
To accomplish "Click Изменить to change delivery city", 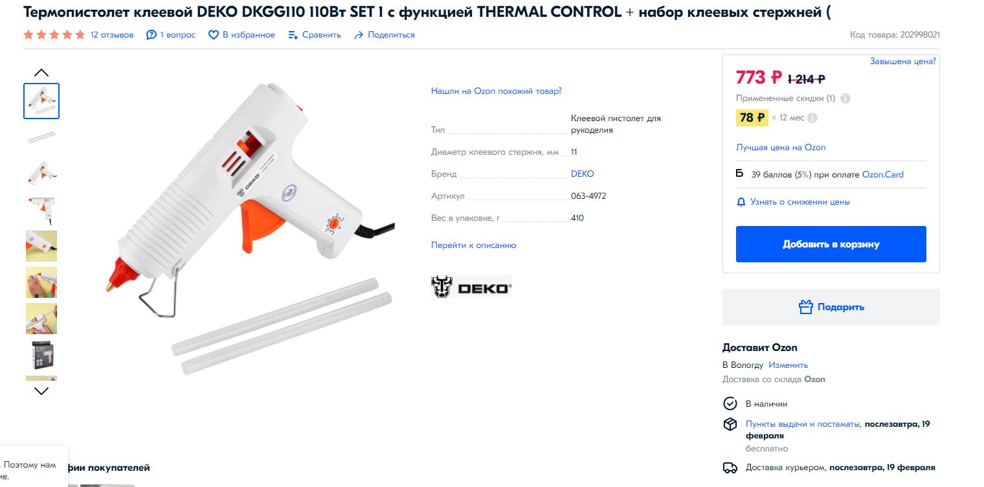I will tap(788, 365).
